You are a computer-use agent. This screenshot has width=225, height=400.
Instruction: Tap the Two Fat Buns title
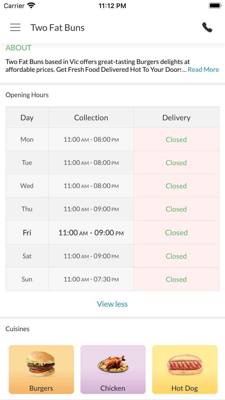click(x=58, y=28)
